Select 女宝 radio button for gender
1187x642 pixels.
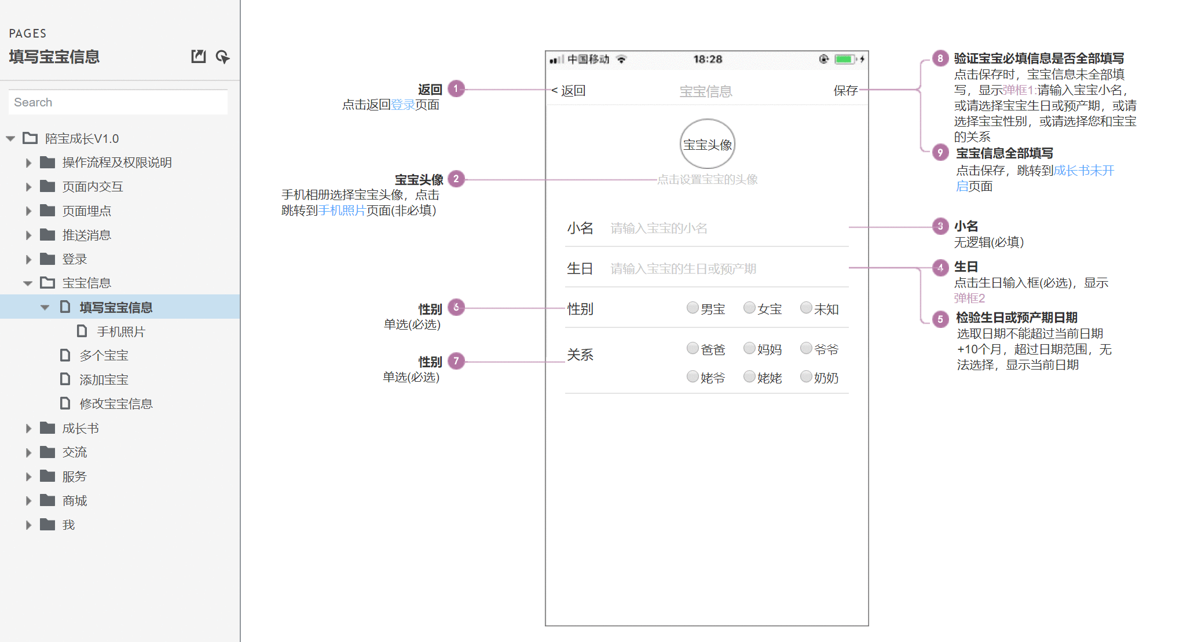coord(748,308)
